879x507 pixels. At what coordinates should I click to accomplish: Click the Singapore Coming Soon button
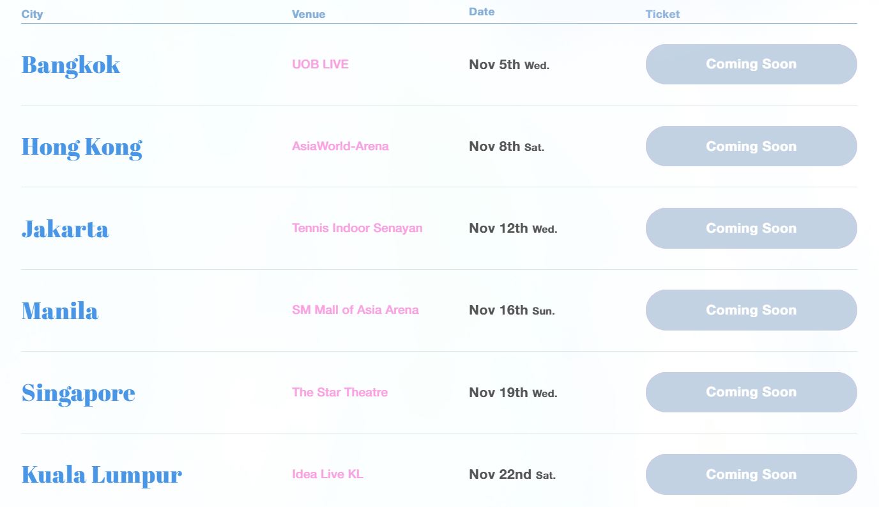751,392
